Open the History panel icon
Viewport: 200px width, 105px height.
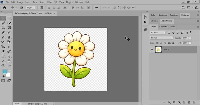pos(145,17)
